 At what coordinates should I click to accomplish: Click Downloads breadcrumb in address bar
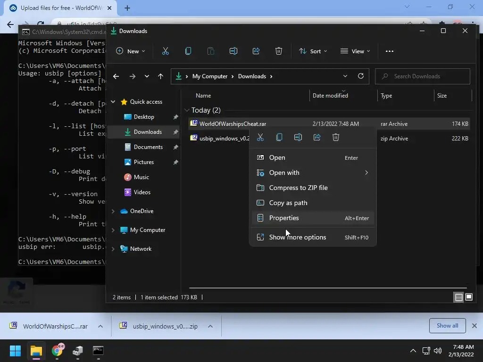click(x=252, y=76)
